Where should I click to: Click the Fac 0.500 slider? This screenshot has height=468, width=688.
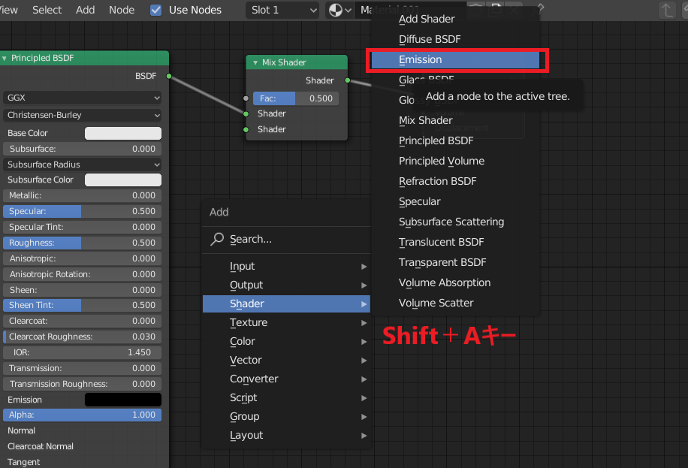point(296,98)
